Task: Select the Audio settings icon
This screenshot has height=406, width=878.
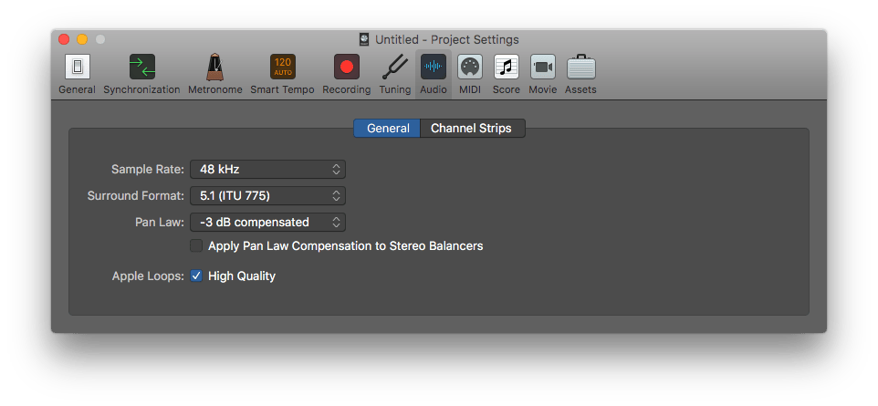Action: click(x=433, y=68)
